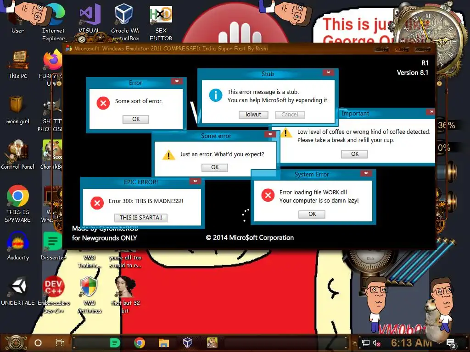470x352 pixels.
Task: Click the network tray icon
Action: (x=365, y=343)
